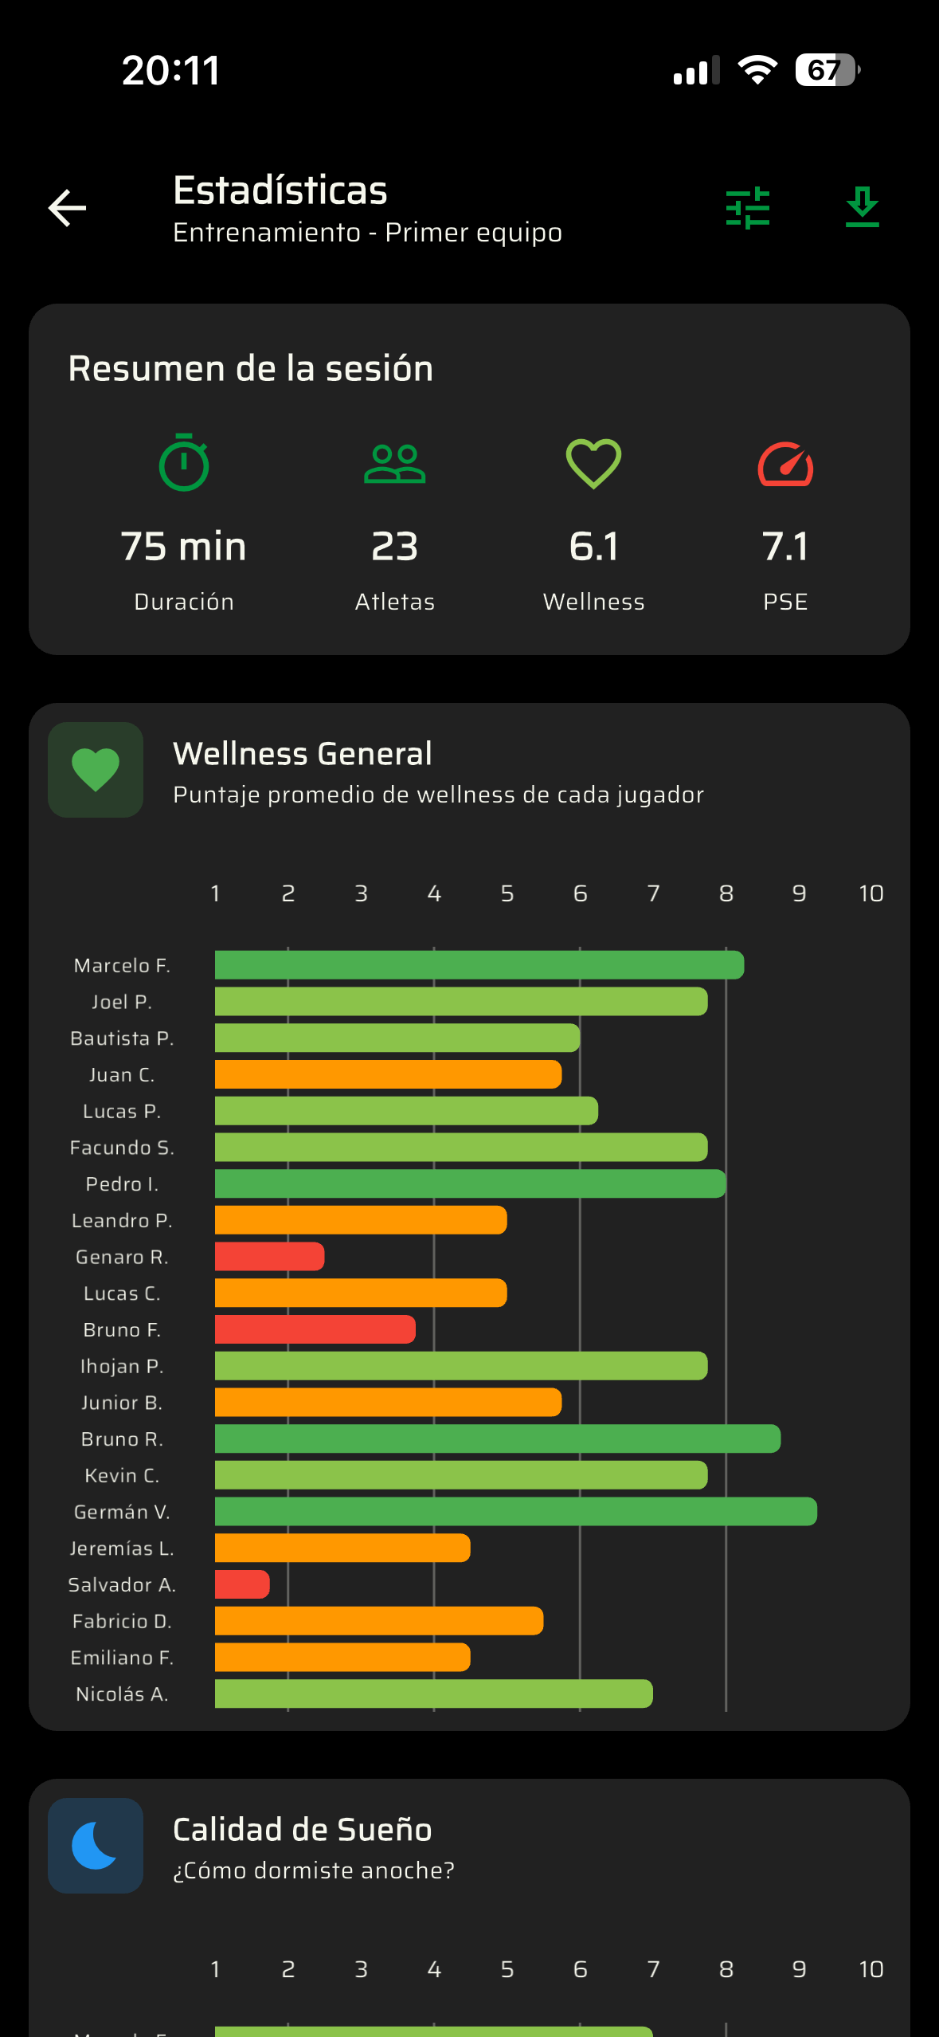Tap the Wellness heart outline icon
The width and height of the screenshot is (939, 2037).
[593, 464]
